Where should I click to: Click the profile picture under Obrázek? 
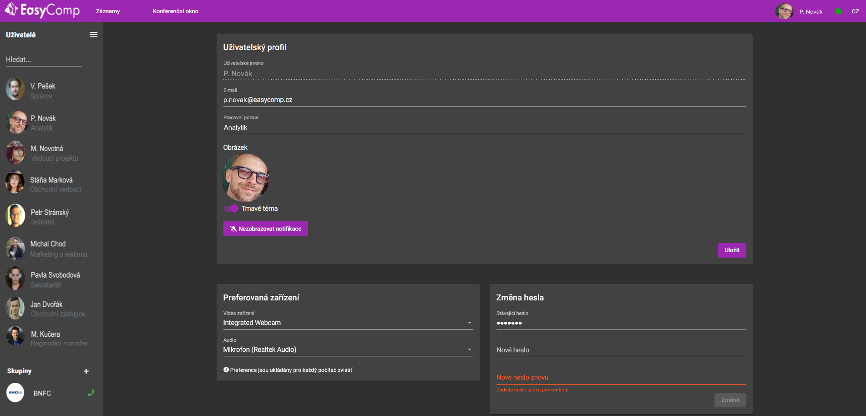click(x=246, y=178)
